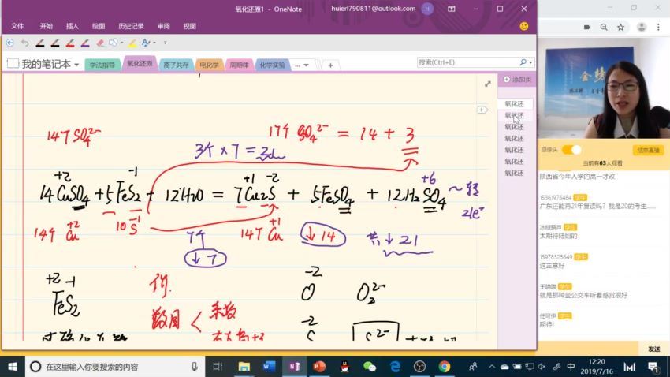Click the muted volume tray icon
The width and height of the screenshot is (670, 377).
point(542,367)
